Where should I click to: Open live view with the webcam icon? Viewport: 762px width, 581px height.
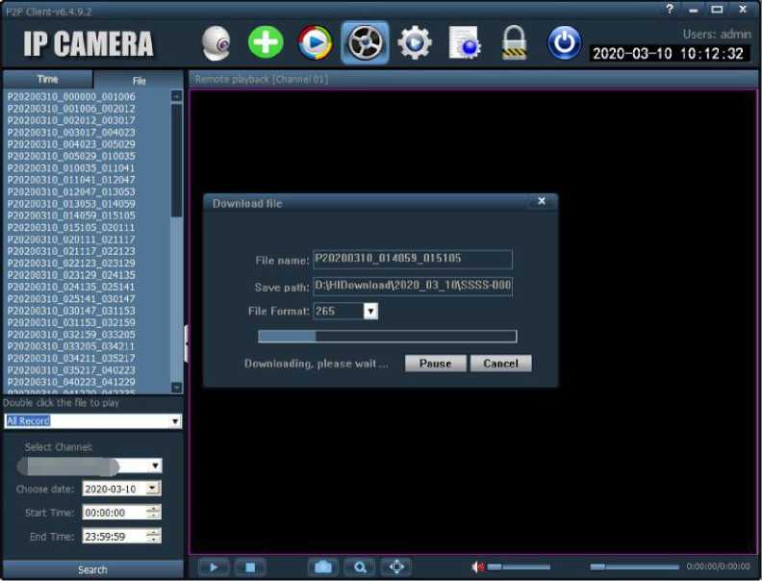pos(218,43)
